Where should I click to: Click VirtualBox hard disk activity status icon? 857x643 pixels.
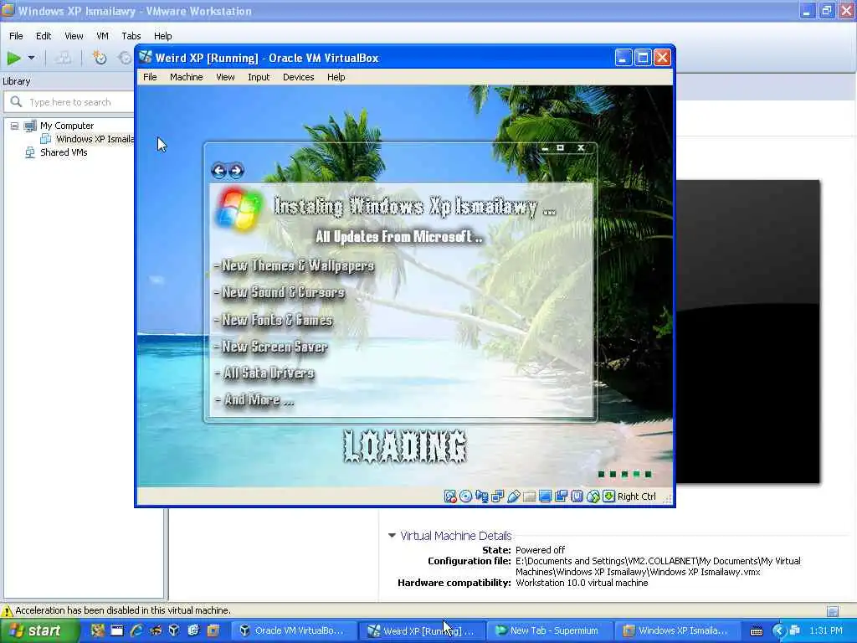pos(449,496)
